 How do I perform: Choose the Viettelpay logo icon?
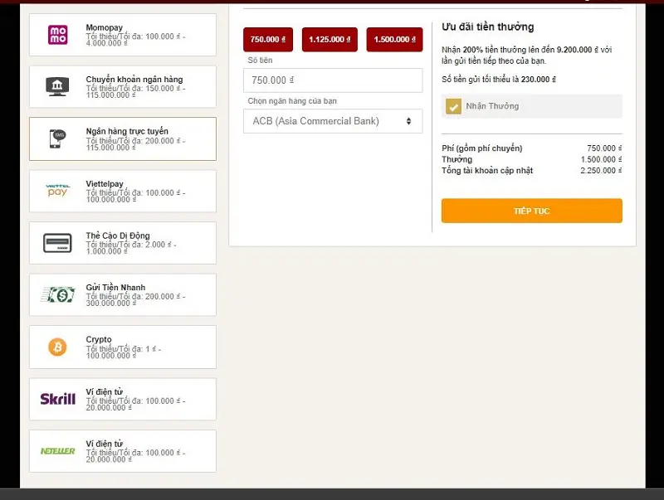click(58, 191)
